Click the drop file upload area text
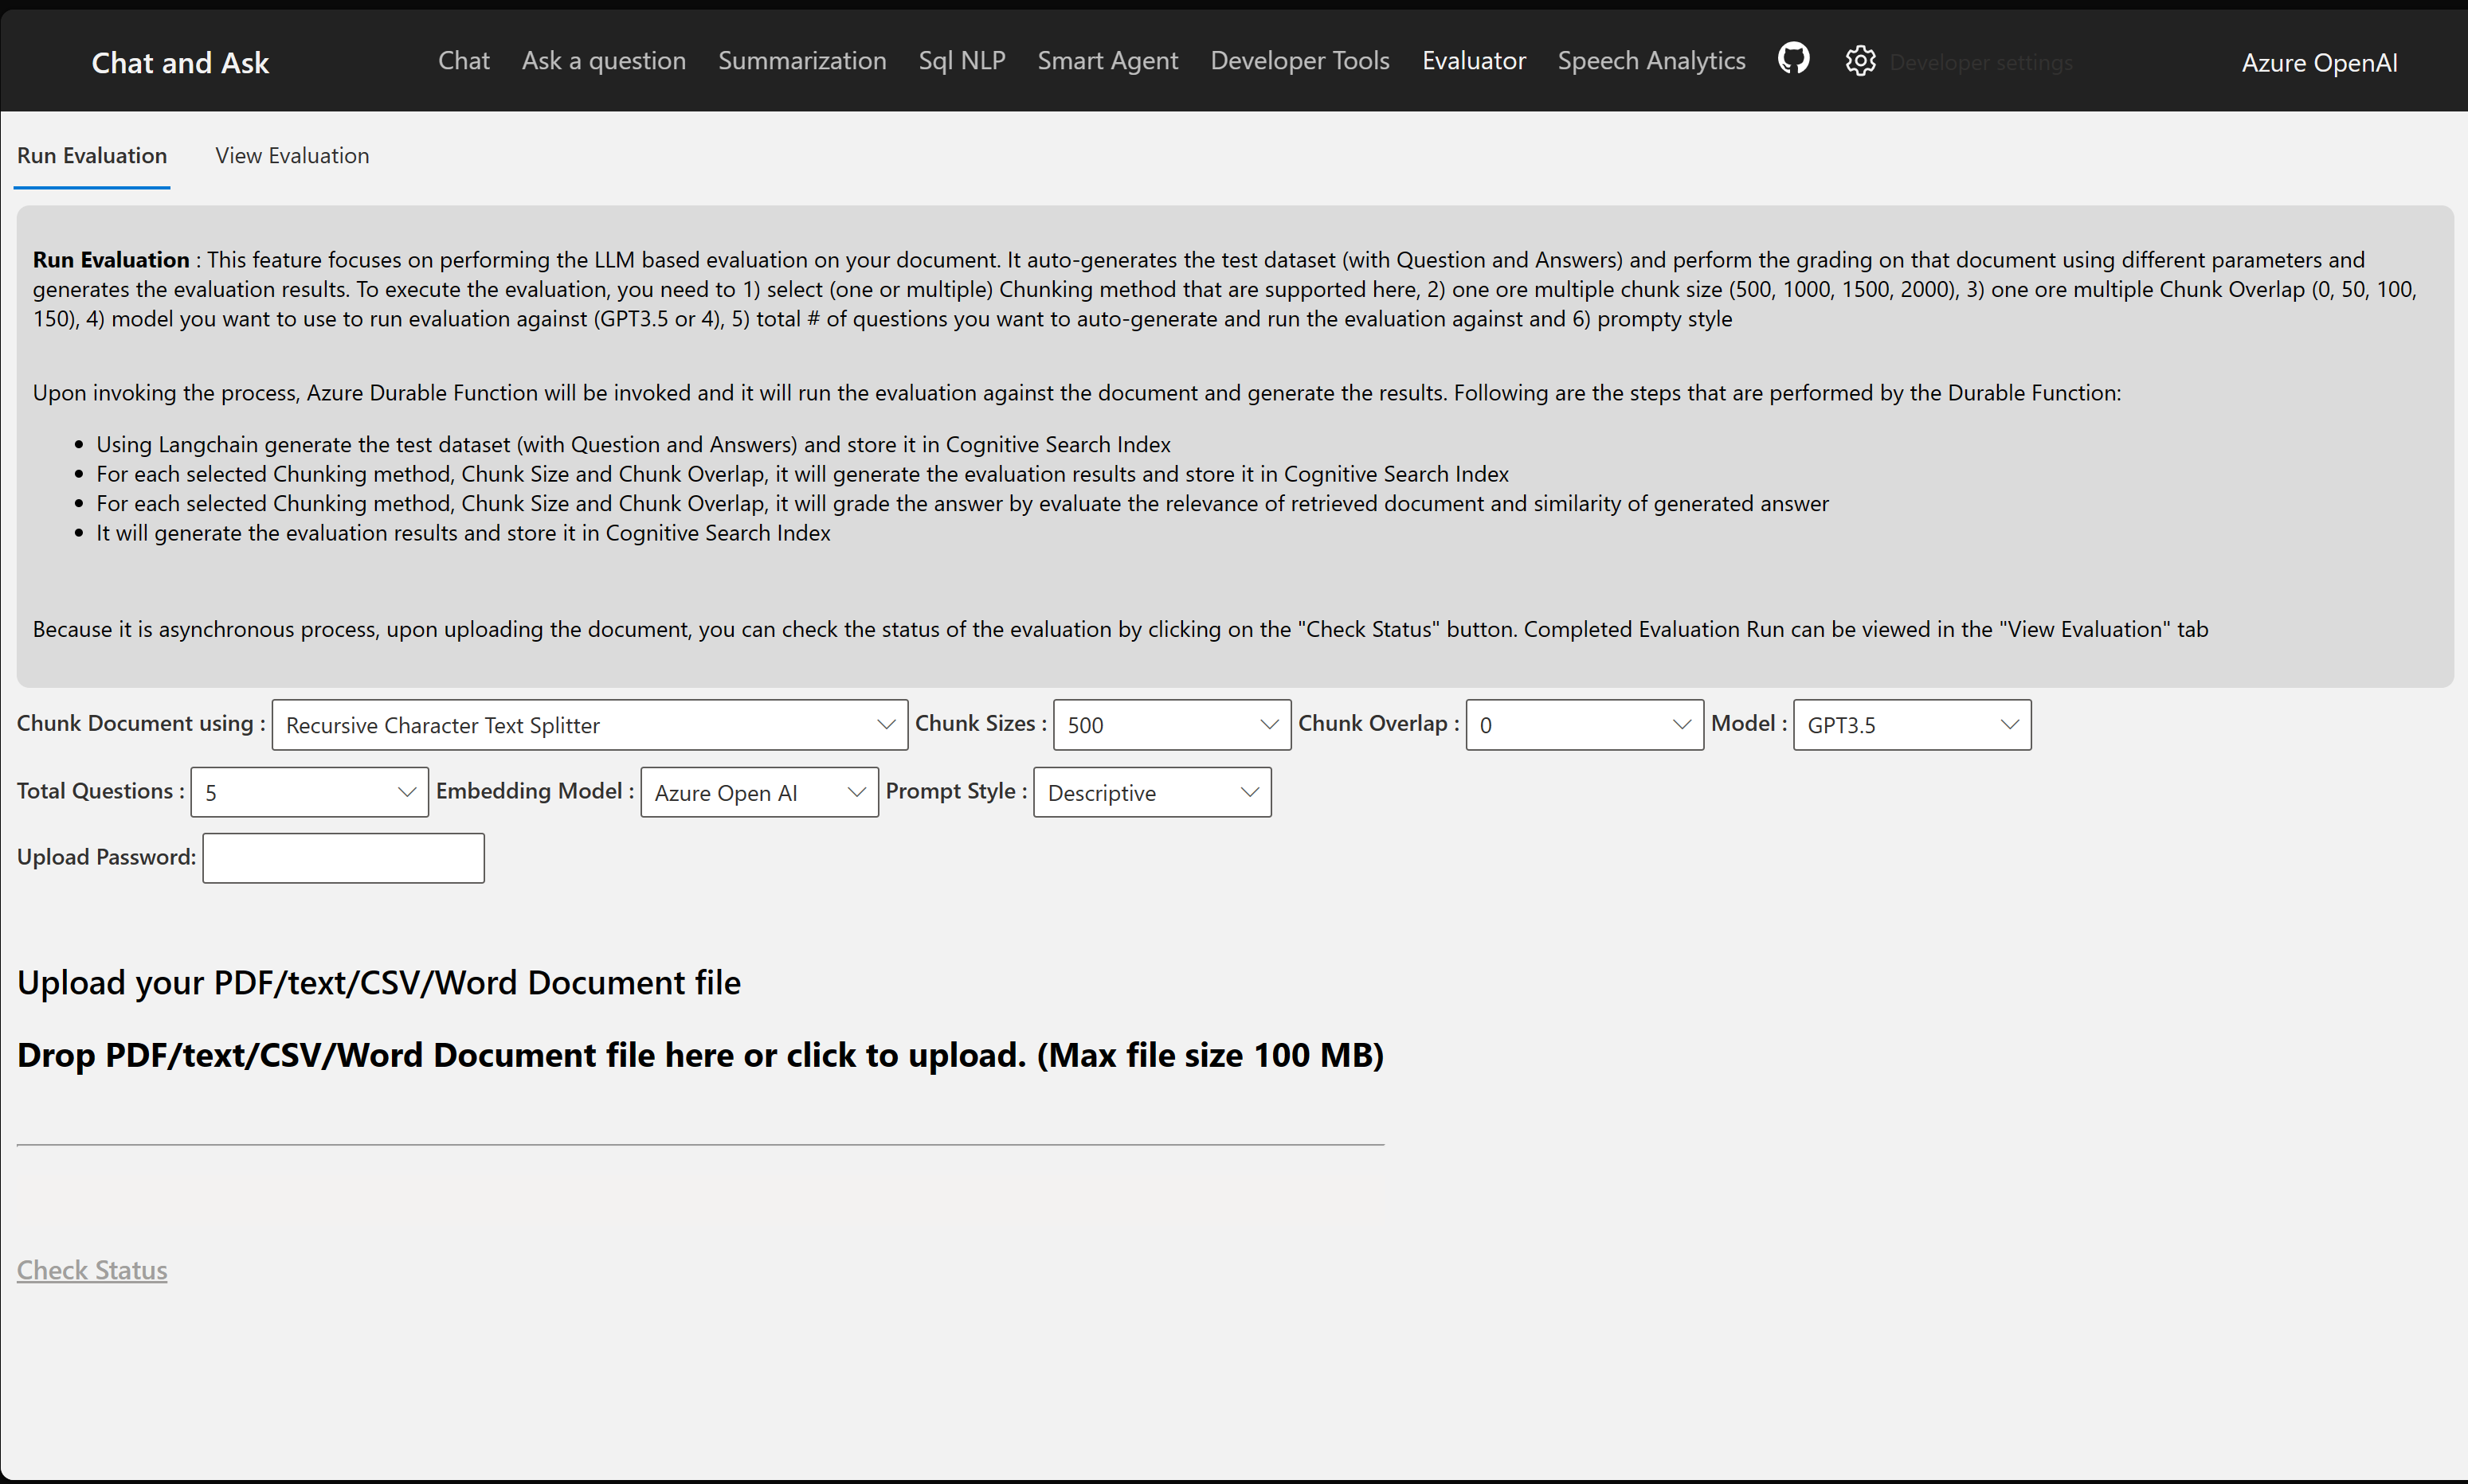 (700, 1055)
